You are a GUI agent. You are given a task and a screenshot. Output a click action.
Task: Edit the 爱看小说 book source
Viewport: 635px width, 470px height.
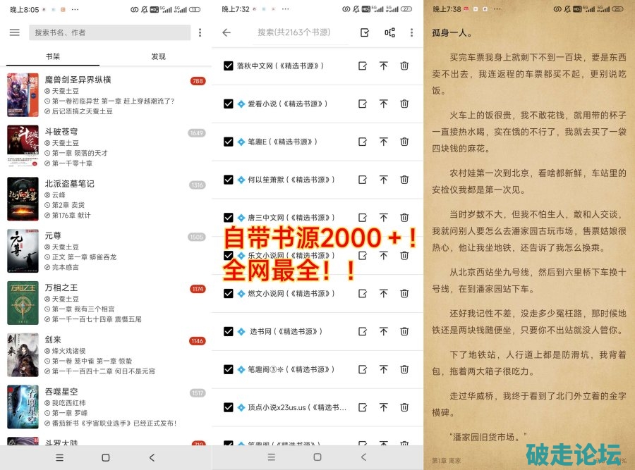click(x=363, y=104)
